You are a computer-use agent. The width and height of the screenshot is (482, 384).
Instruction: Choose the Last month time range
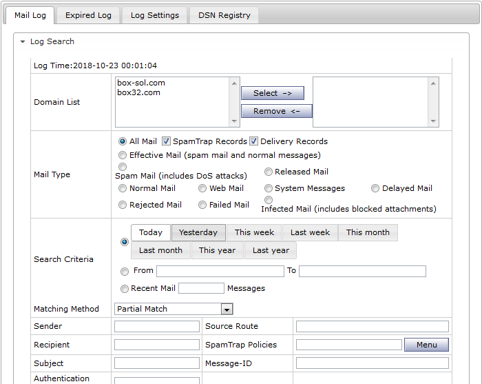click(160, 250)
